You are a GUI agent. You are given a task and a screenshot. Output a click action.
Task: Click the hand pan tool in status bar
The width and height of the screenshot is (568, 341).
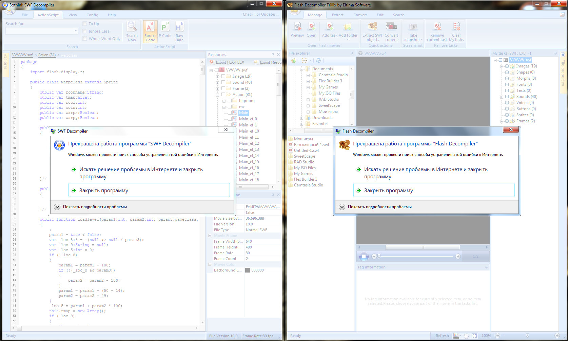pyautogui.click(x=466, y=336)
